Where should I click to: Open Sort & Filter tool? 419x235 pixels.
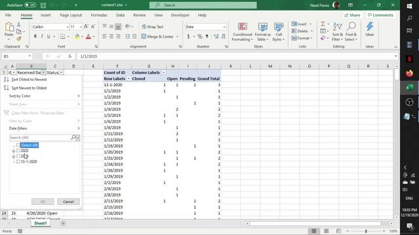click(337, 32)
